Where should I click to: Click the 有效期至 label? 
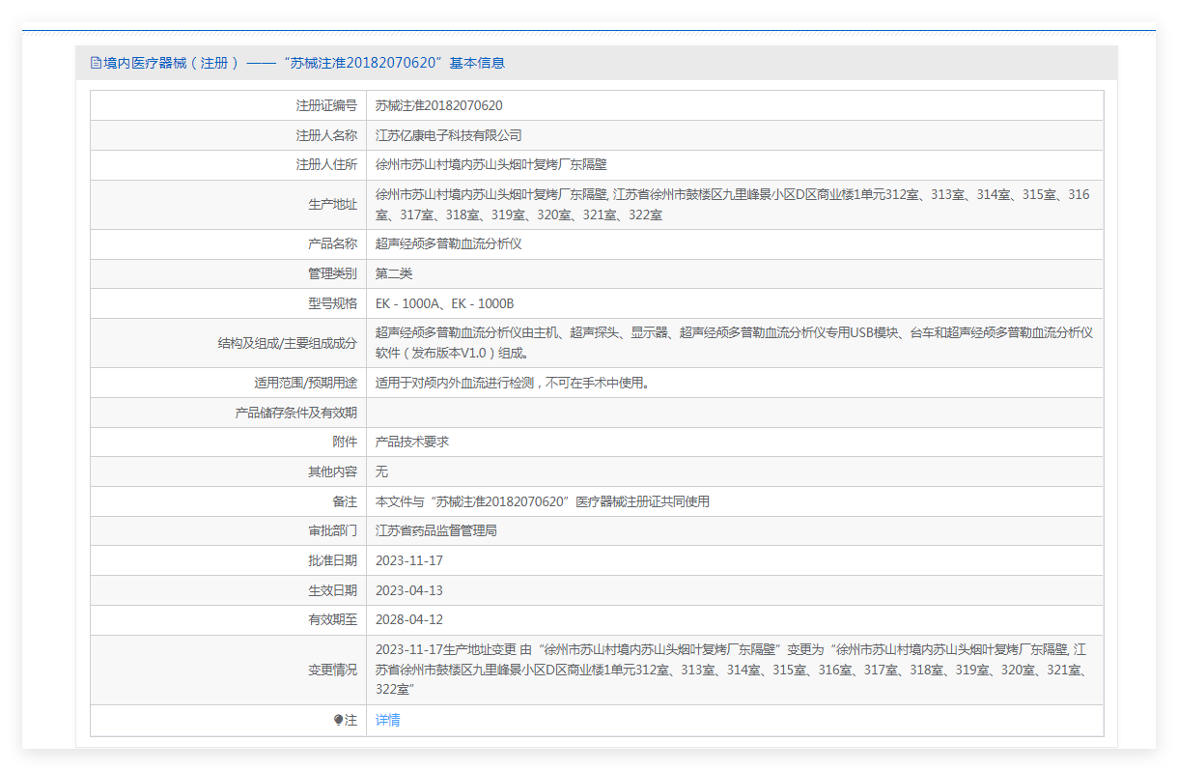(x=332, y=619)
